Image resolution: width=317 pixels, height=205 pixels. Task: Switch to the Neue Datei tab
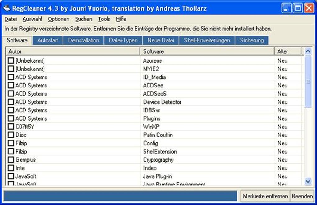click(x=161, y=40)
